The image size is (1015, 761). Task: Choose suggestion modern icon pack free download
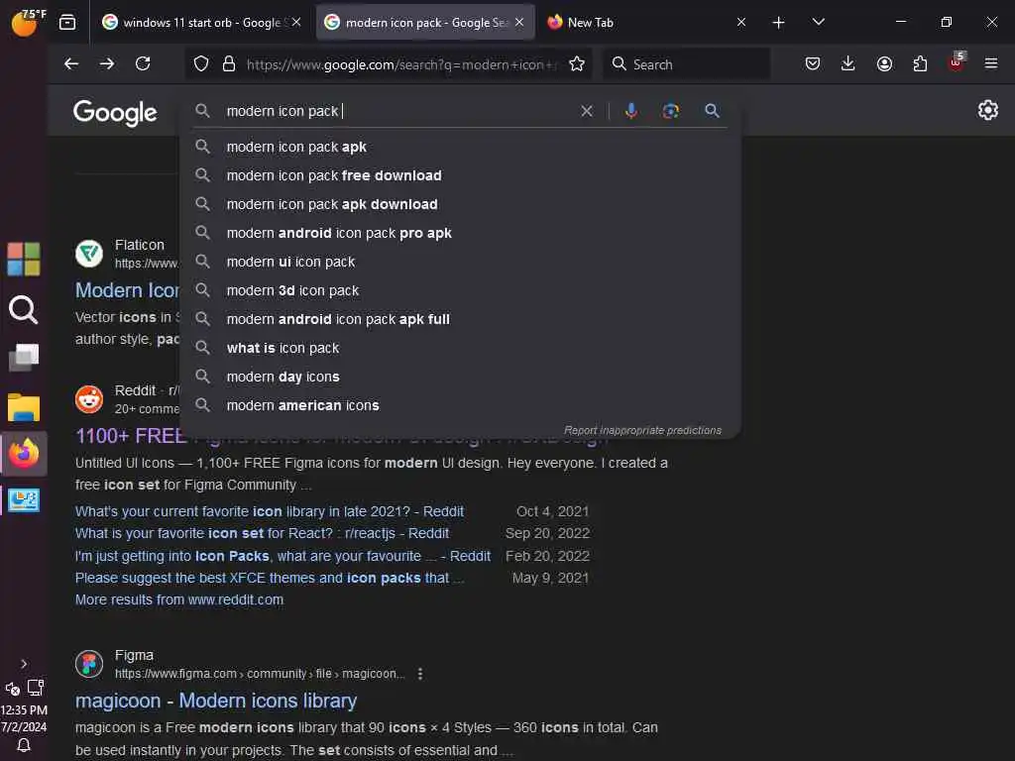click(x=461, y=175)
